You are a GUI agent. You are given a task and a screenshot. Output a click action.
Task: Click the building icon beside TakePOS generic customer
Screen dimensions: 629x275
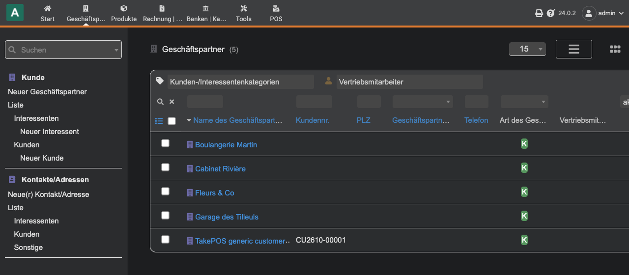tap(190, 241)
